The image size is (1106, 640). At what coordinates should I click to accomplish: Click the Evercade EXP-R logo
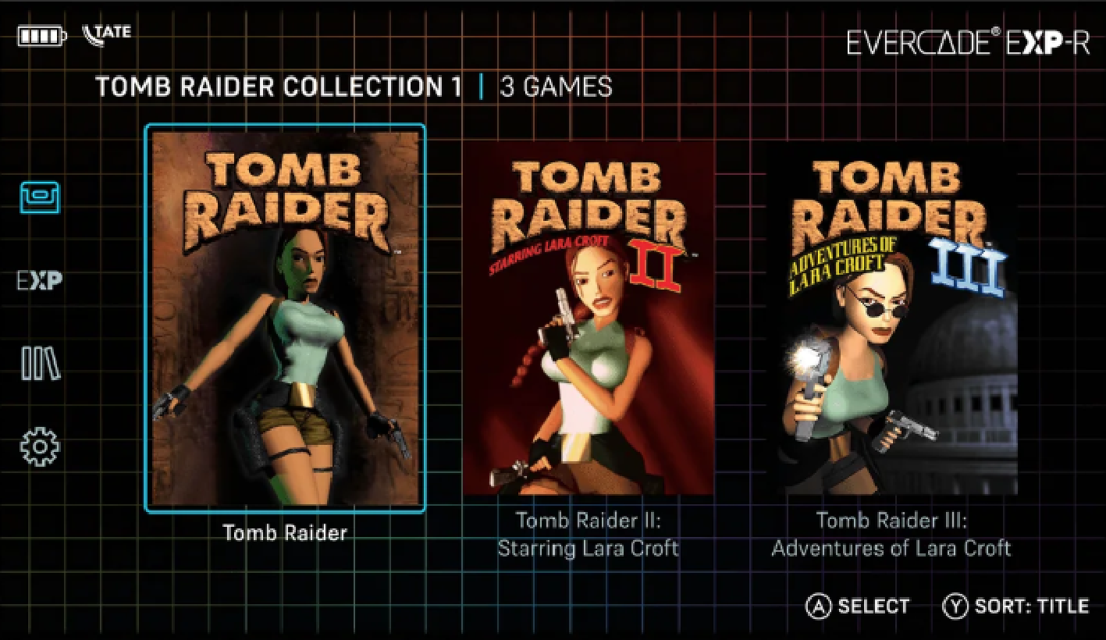968,42
